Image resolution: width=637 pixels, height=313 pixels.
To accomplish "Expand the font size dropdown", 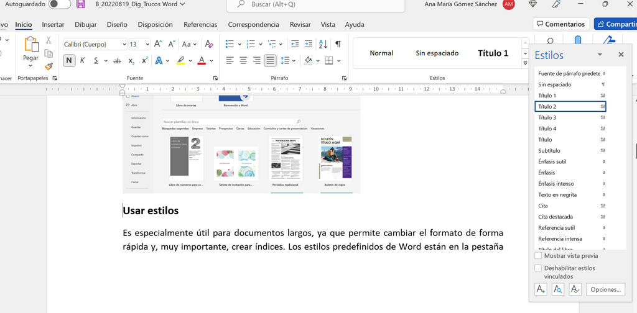I will tap(147, 44).
